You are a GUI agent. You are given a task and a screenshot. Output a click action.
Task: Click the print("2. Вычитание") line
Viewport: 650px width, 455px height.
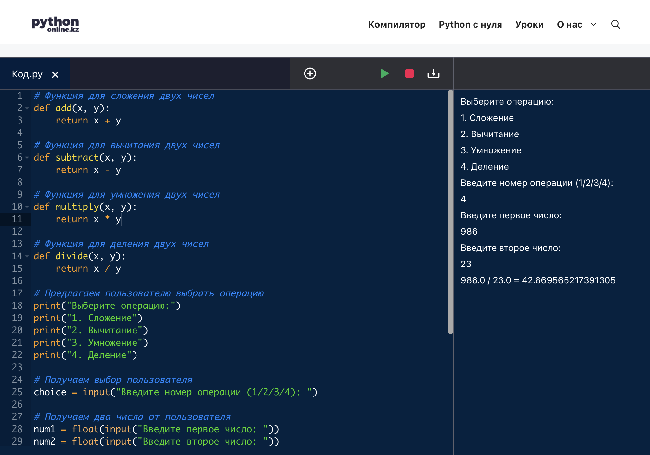point(91,330)
